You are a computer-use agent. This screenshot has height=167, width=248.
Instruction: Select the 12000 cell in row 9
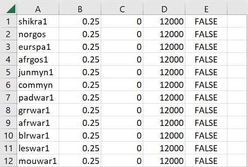click(164, 123)
